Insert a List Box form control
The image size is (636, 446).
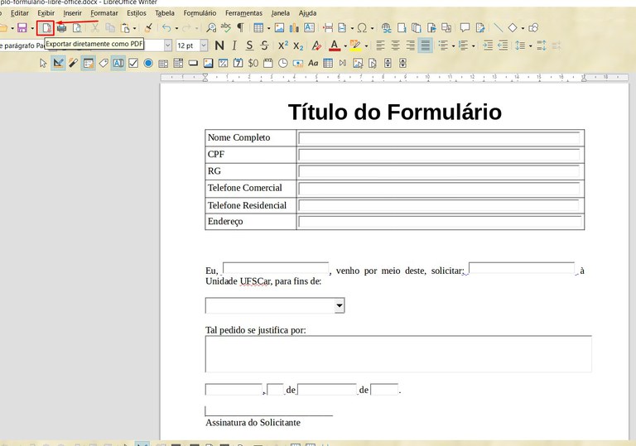tap(163, 63)
